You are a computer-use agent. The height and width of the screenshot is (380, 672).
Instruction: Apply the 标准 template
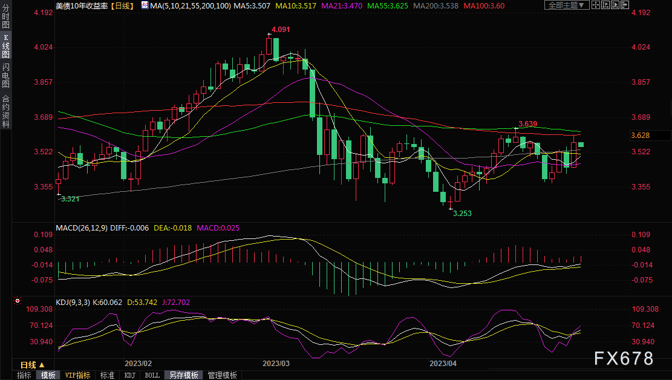coord(107,375)
